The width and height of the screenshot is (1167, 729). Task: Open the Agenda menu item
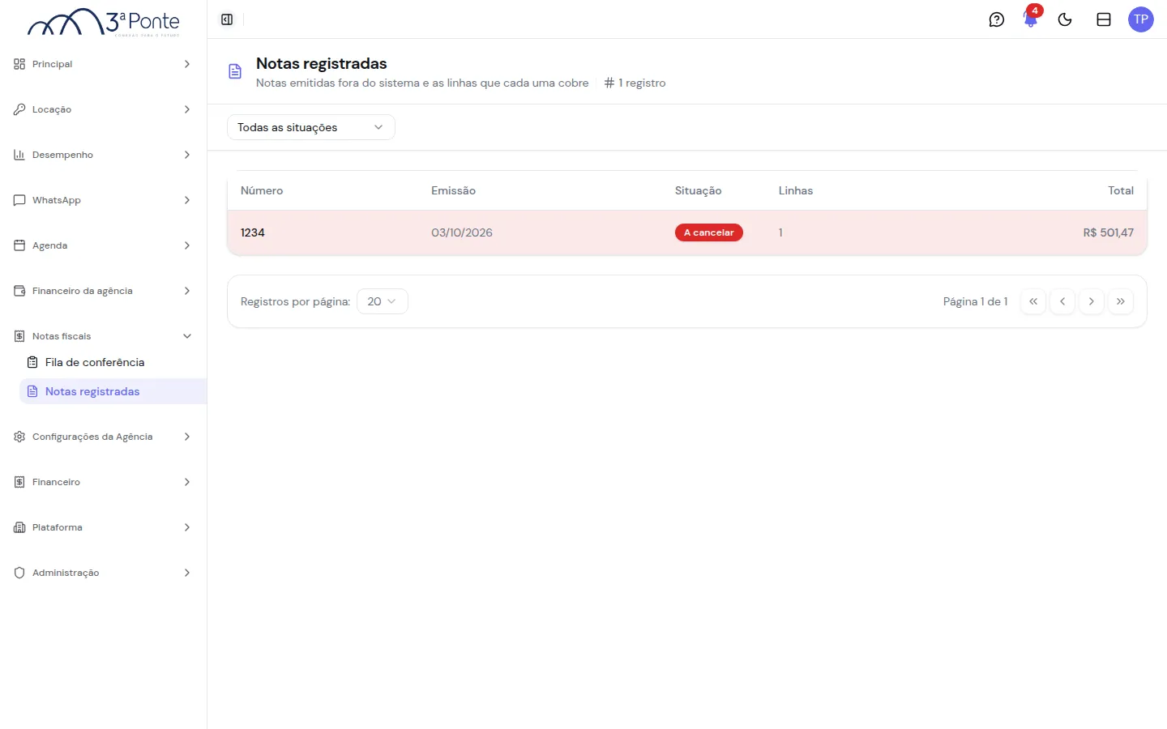click(103, 245)
